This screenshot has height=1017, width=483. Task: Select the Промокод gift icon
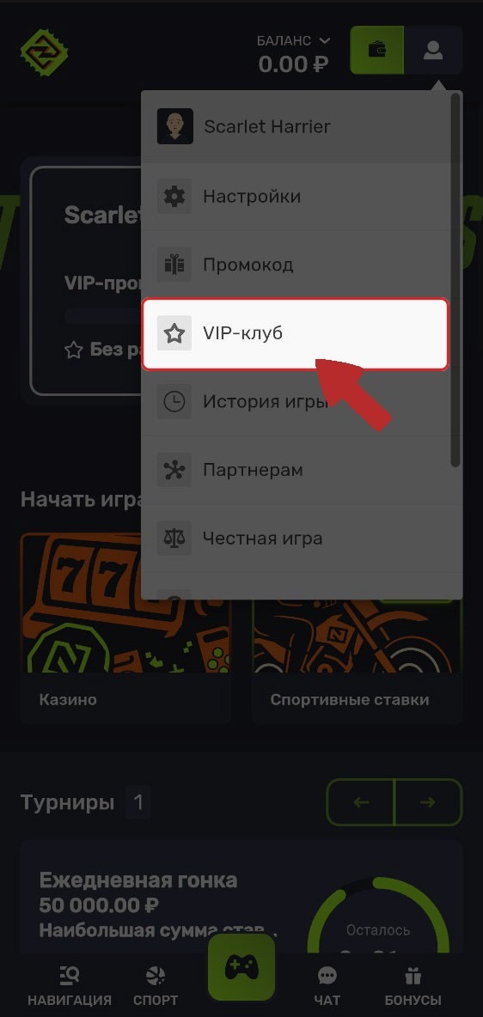(174, 265)
